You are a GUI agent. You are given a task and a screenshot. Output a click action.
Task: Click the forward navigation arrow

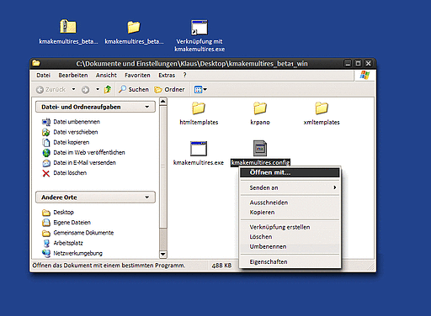pyautogui.click(x=85, y=90)
